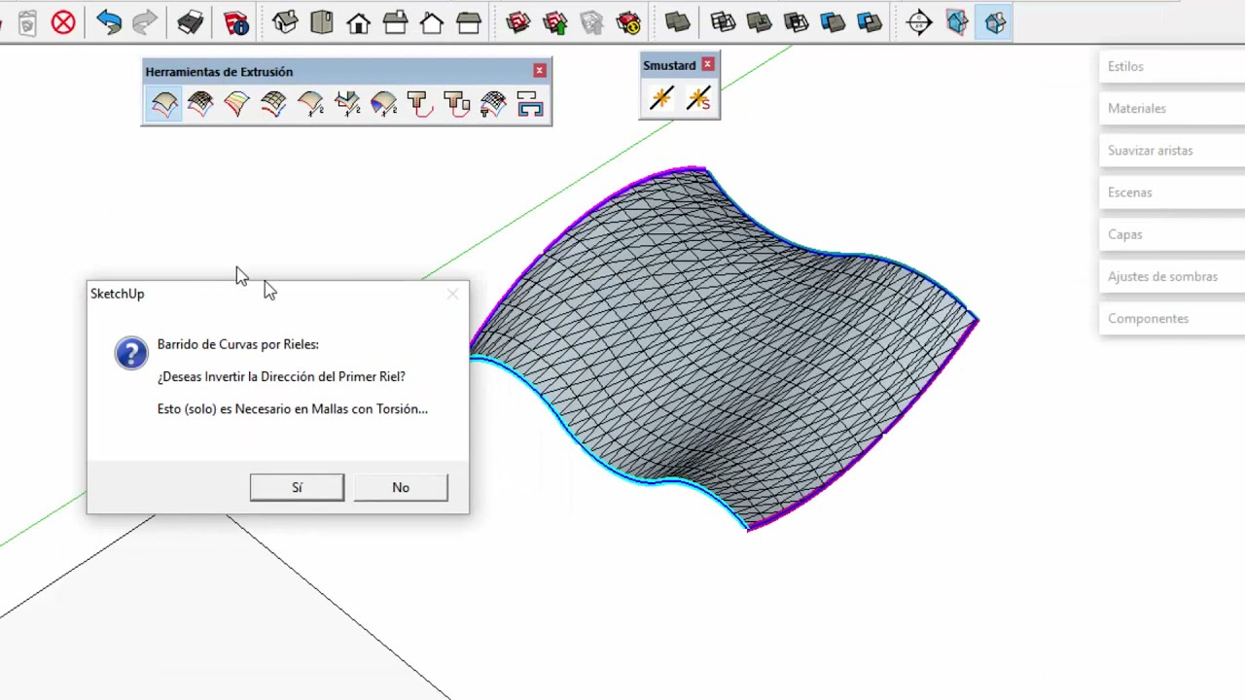Screen dimensions: 1245x700
Task: Switch to Left view icon
Action: click(x=469, y=22)
